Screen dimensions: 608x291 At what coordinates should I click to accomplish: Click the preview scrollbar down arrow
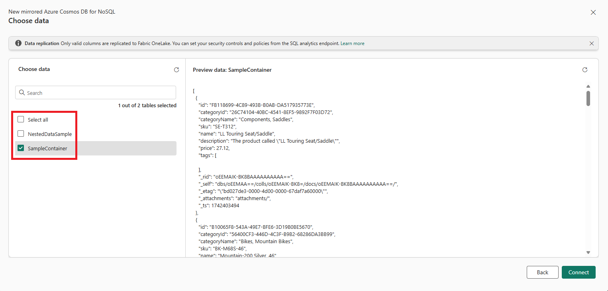point(588,252)
